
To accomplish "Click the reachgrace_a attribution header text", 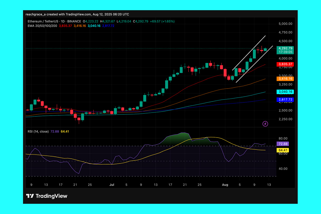I will (77, 14).
